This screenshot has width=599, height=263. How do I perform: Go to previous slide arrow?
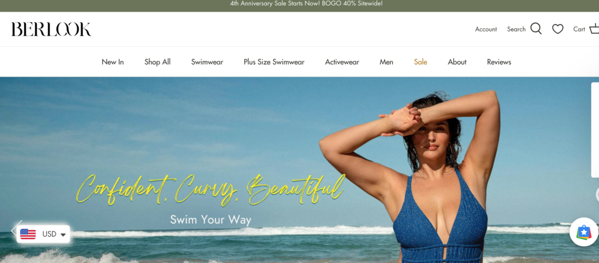(14, 230)
